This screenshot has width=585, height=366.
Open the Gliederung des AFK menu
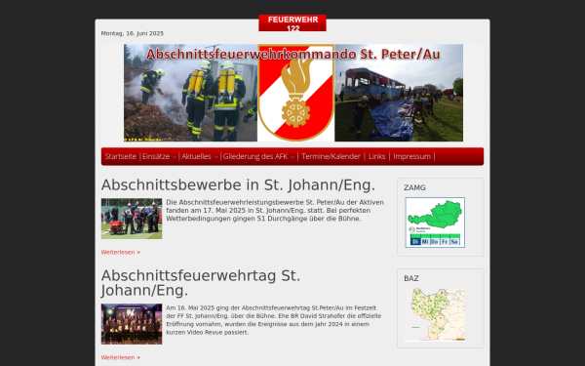coord(255,156)
